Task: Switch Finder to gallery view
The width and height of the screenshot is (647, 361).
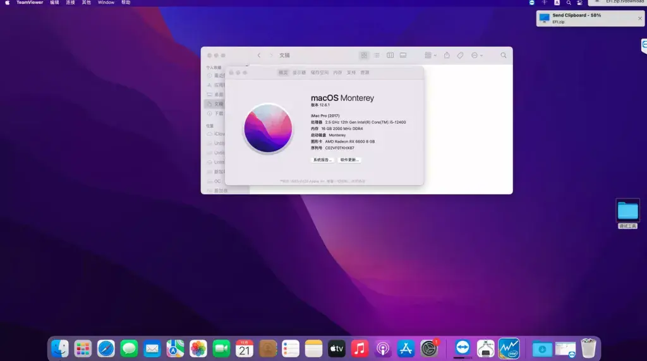Action: 403,55
